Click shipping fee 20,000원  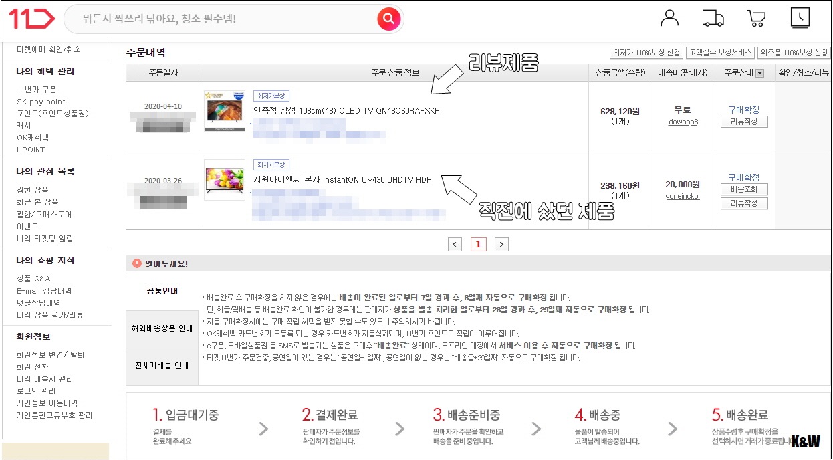[x=683, y=185]
